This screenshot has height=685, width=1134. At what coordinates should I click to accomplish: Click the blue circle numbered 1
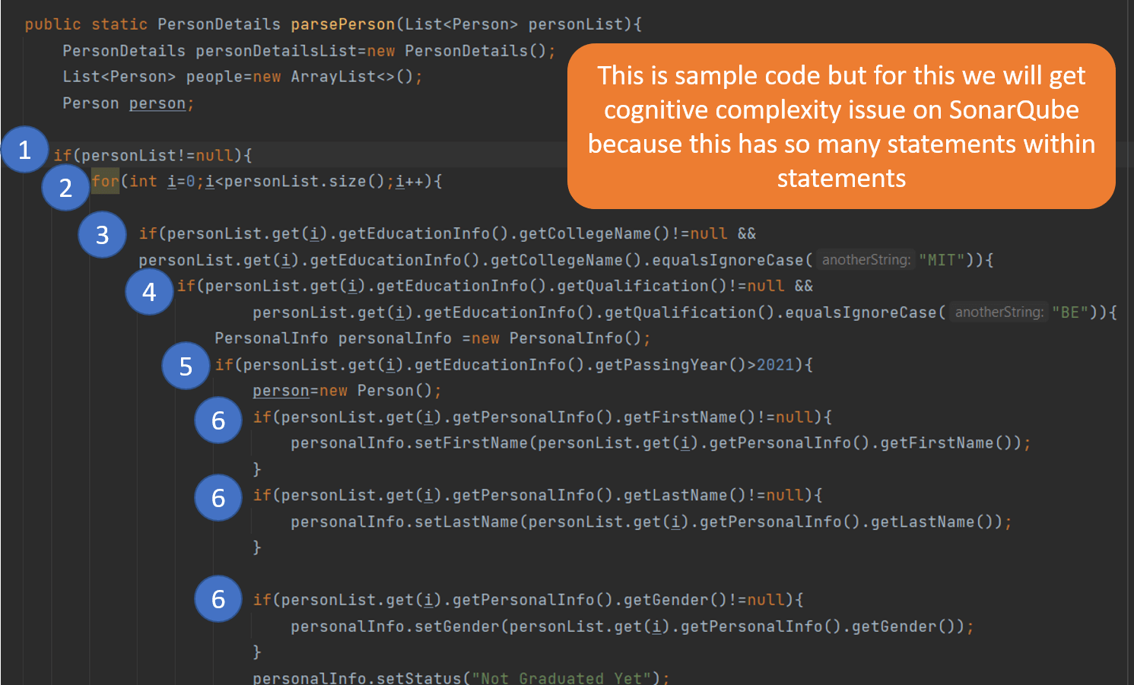pyautogui.click(x=24, y=150)
